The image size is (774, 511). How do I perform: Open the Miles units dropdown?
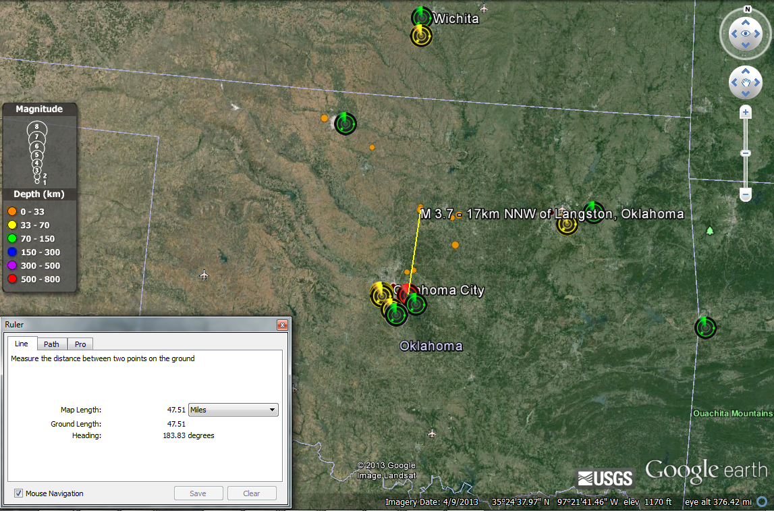coord(233,410)
